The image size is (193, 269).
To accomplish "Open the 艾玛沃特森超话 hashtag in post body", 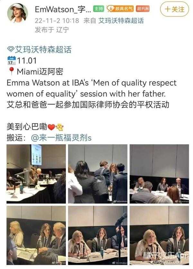I will pyautogui.click(x=43, y=49).
